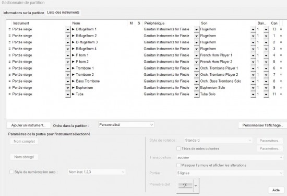Click the Nom abrégé button
This screenshot has height=196, width=287.
[x=24, y=157]
